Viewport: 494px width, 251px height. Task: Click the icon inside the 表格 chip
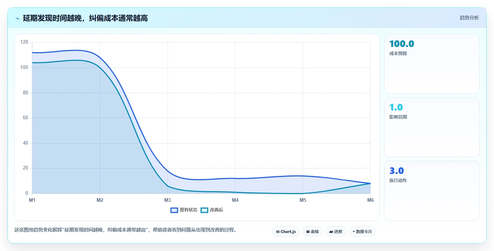pyautogui.click(x=308, y=232)
